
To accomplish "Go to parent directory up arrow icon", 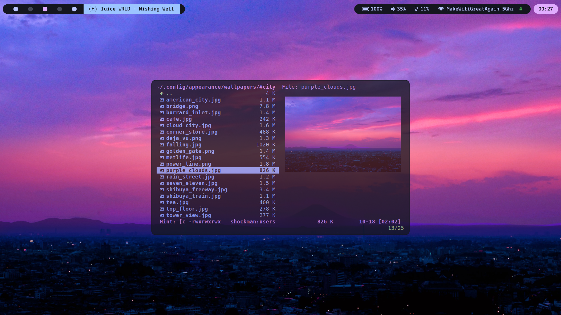I will (162, 93).
